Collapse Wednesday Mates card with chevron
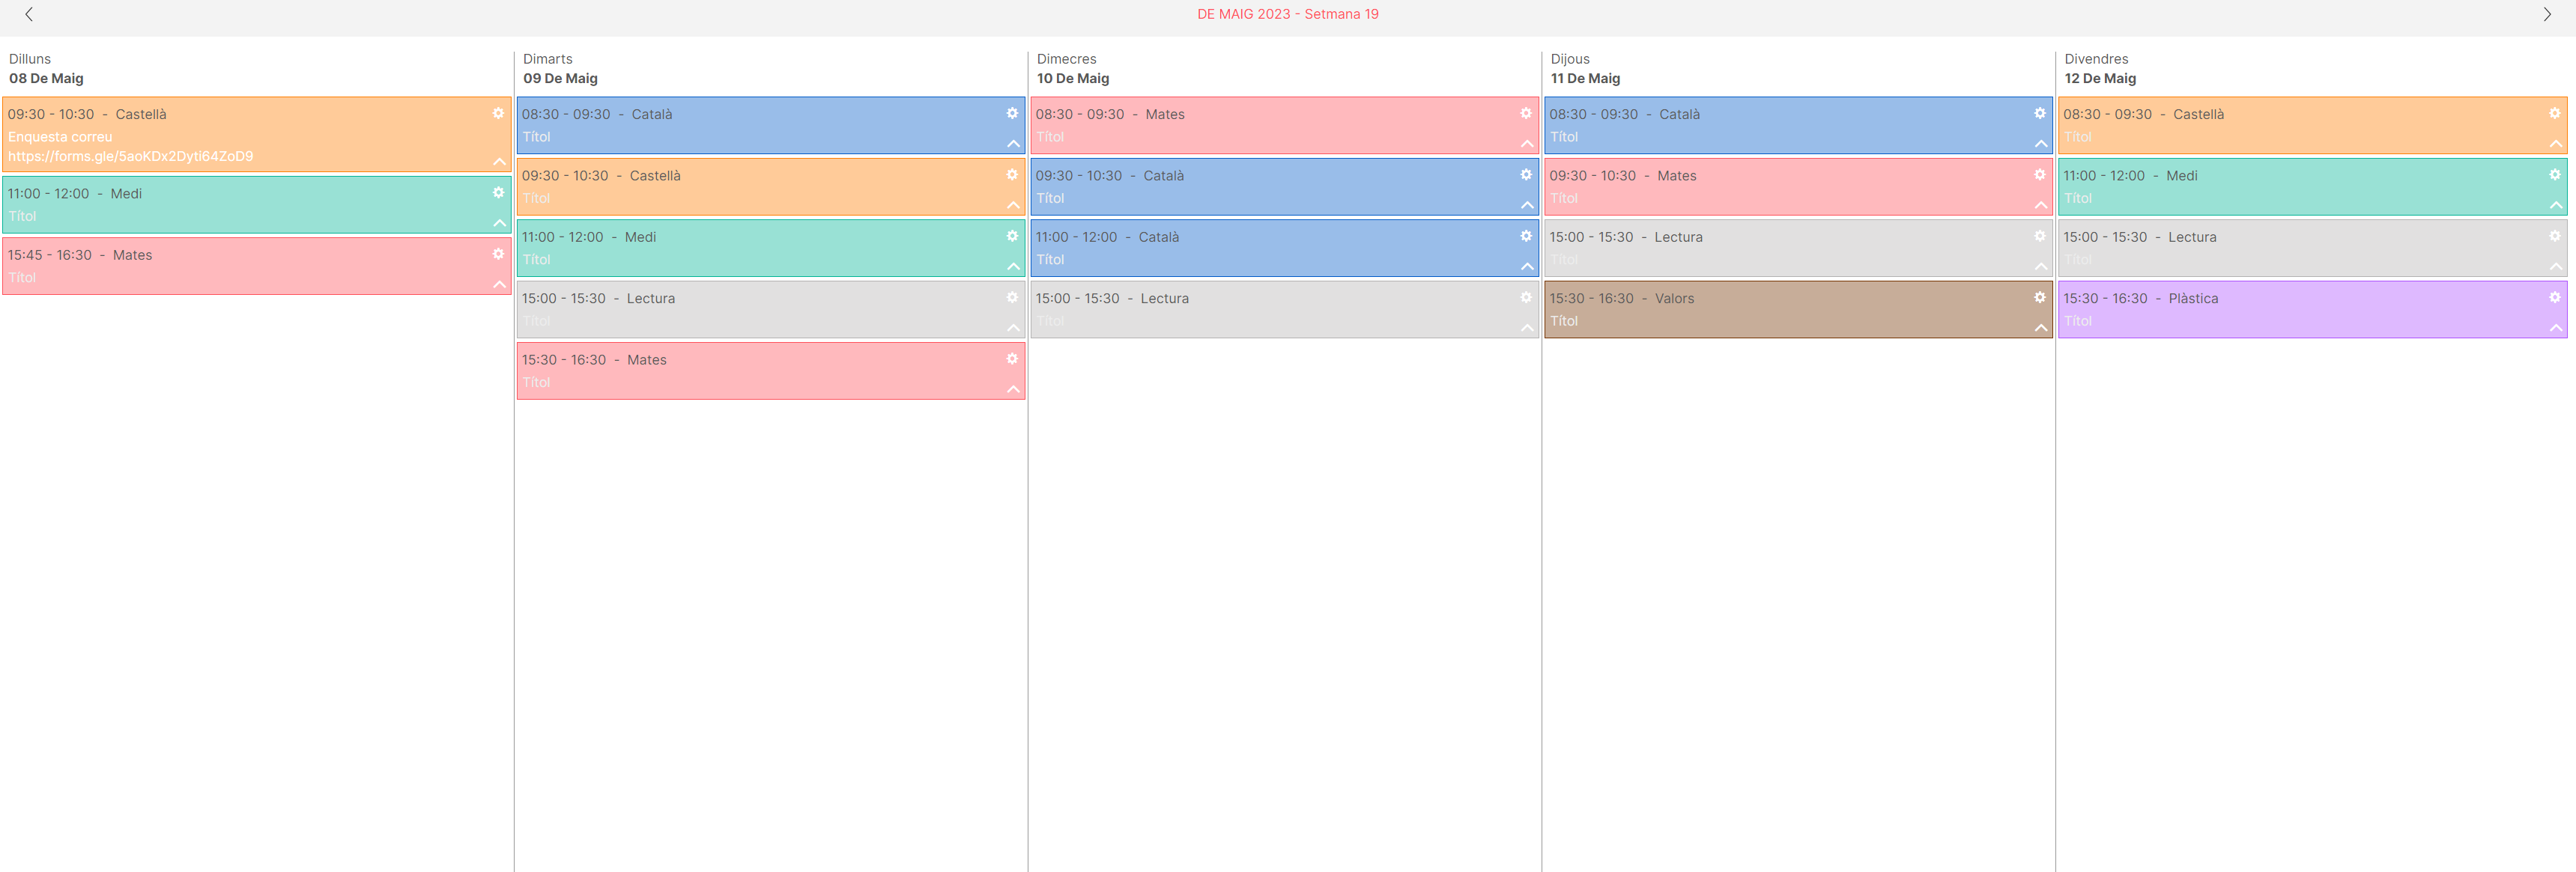 coord(1527,144)
